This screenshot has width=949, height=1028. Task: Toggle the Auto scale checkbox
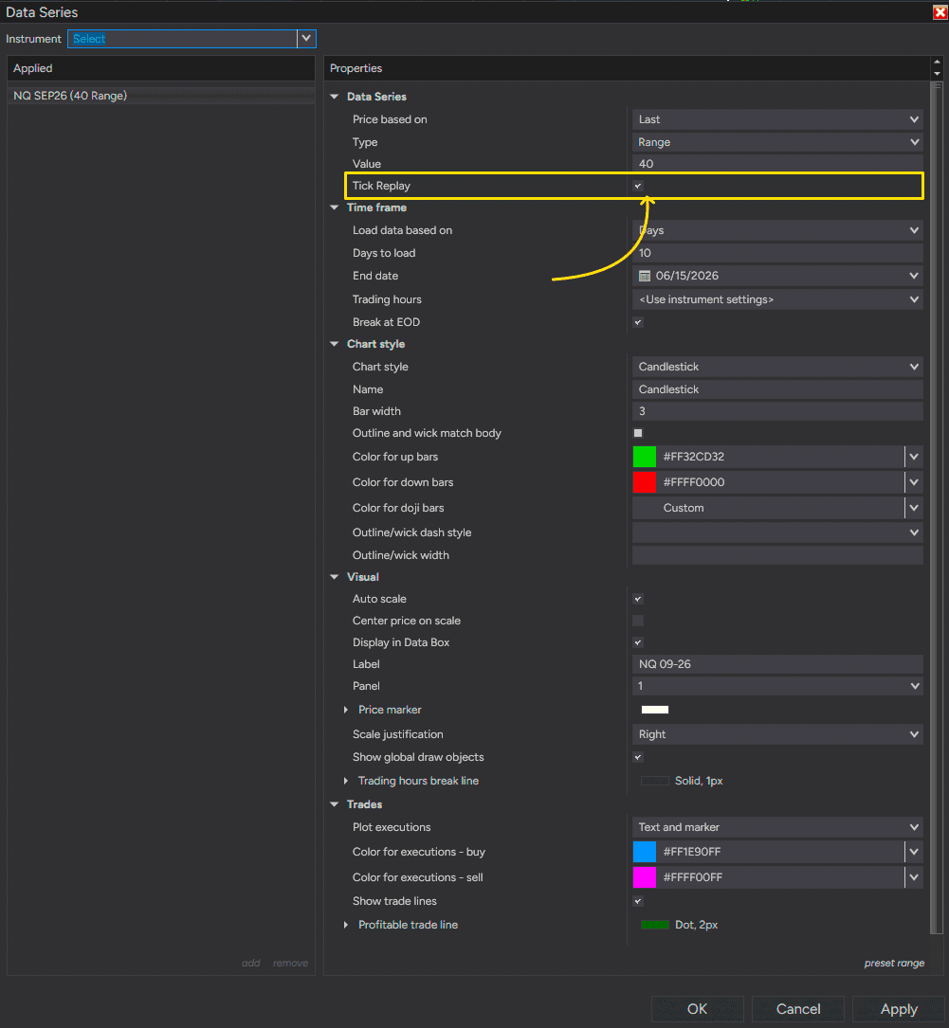tap(638, 599)
